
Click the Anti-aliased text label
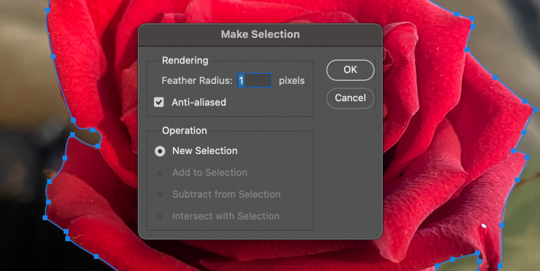[199, 102]
